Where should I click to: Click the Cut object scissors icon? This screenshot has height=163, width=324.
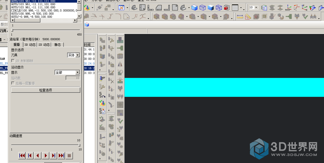(111, 48)
